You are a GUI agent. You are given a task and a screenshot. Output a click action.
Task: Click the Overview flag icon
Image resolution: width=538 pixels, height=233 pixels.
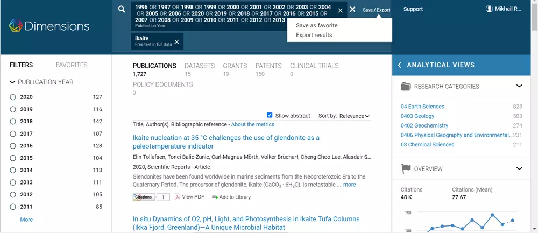click(406, 168)
